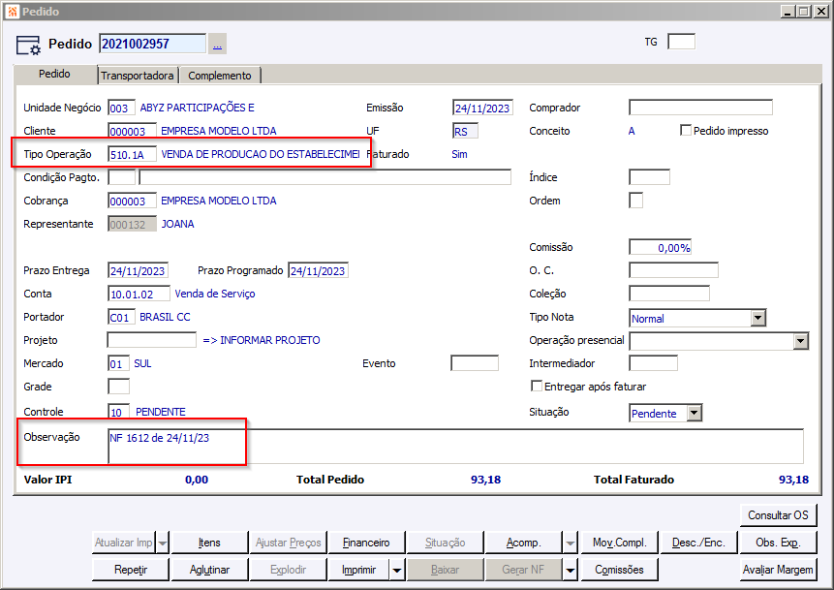Click the Unidade Negócio code field
Screen dimensions: 834x590
coord(121,108)
